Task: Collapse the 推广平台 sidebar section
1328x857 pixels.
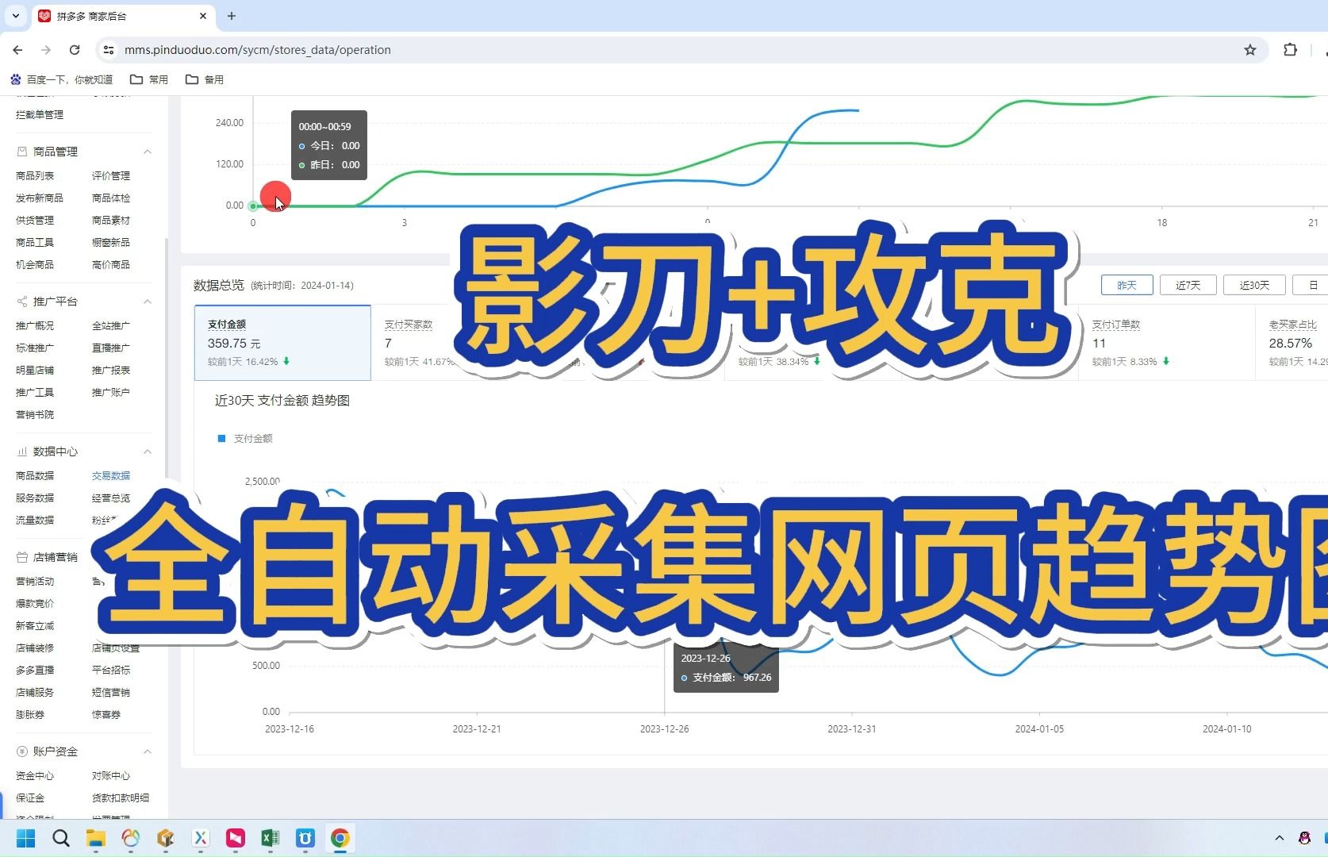Action: pos(148,302)
